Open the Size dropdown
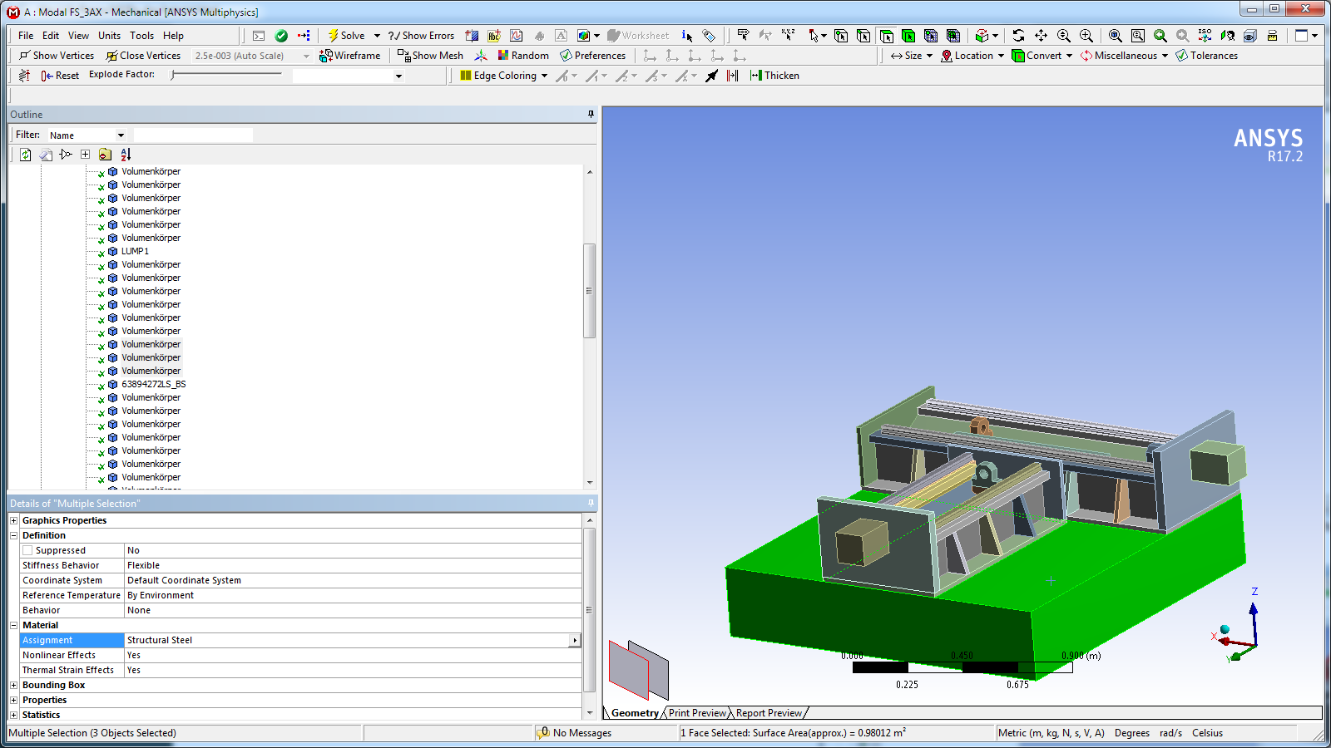Viewport: 1331px width, 748px height. [x=912, y=56]
